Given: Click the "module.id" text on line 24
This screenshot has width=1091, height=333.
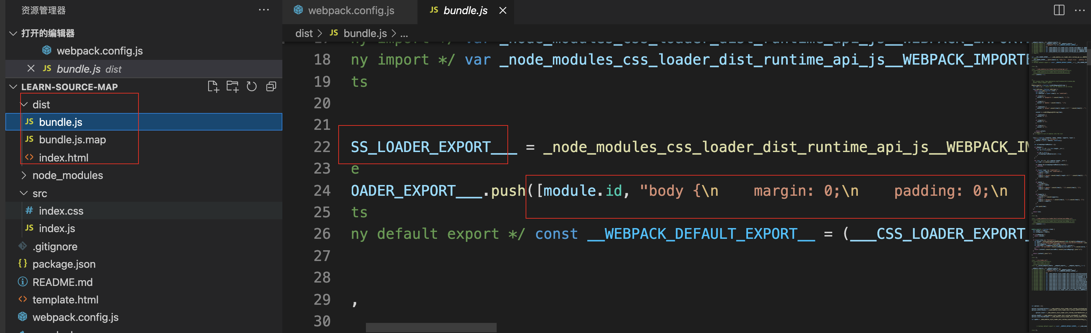Looking at the screenshot, I should click(x=583, y=191).
